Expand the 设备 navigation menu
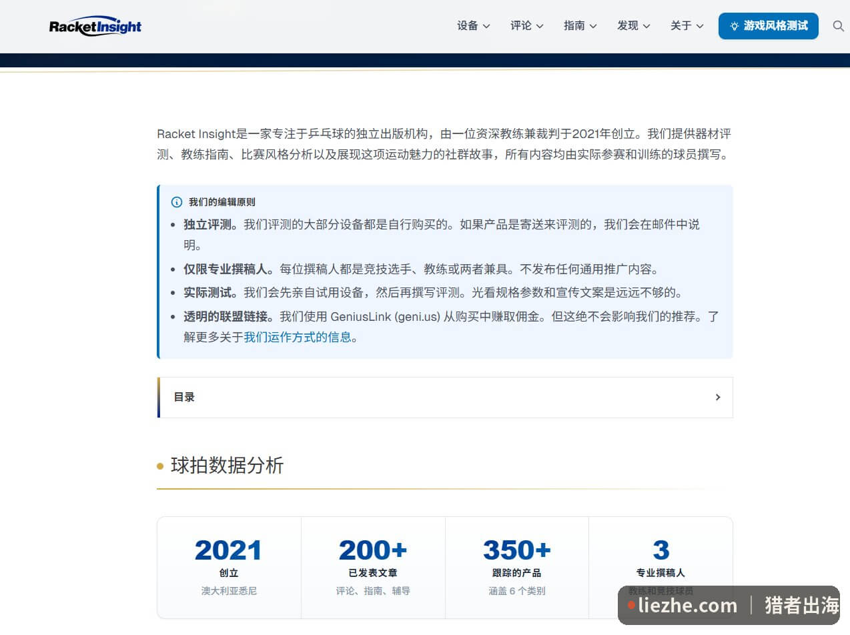The height and width of the screenshot is (635, 850). 474,25
